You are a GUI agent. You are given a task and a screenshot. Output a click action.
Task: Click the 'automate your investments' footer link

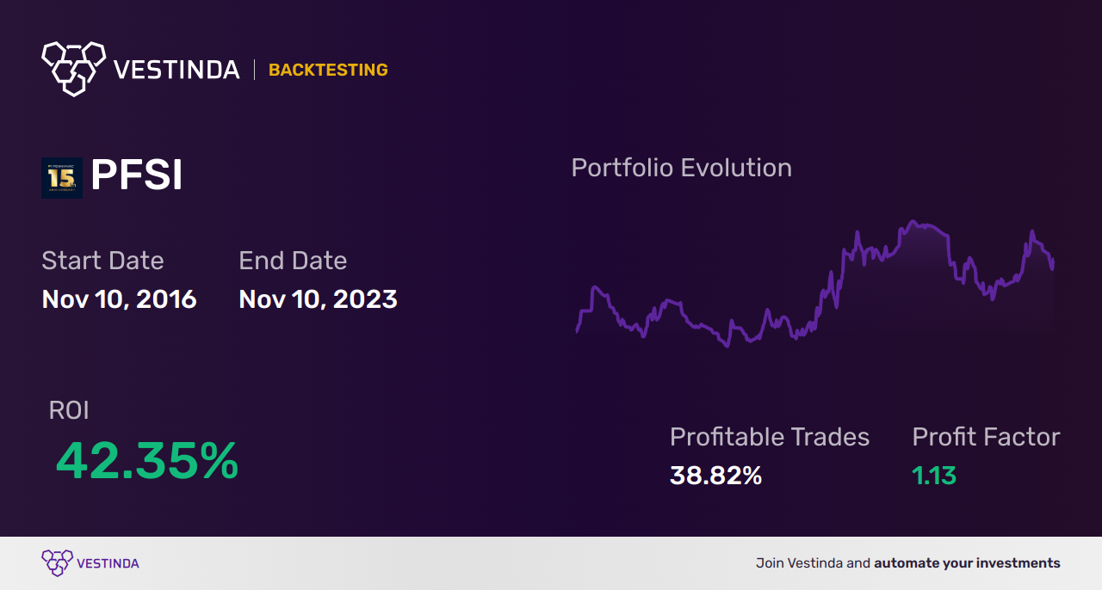click(x=967, y=563)
